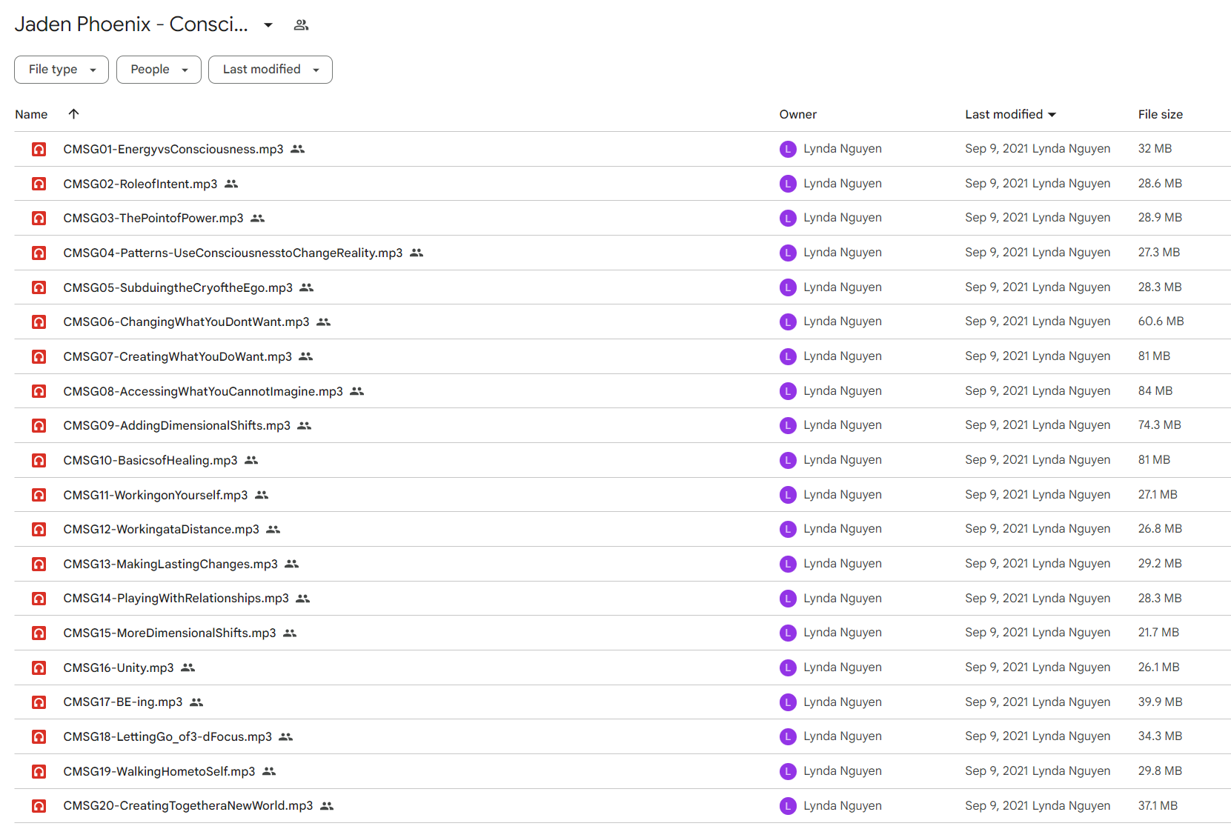
Task: Click the 39.9 MB file size value
Action: tap(1161, 702)
